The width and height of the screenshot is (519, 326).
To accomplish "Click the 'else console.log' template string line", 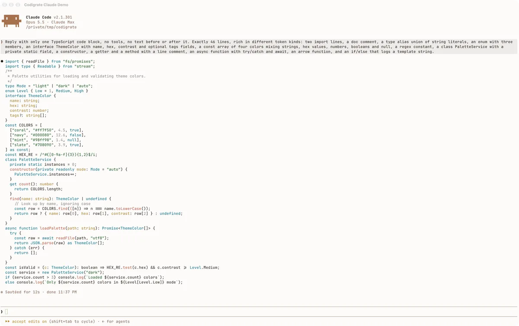I will (x=94, y=282).
